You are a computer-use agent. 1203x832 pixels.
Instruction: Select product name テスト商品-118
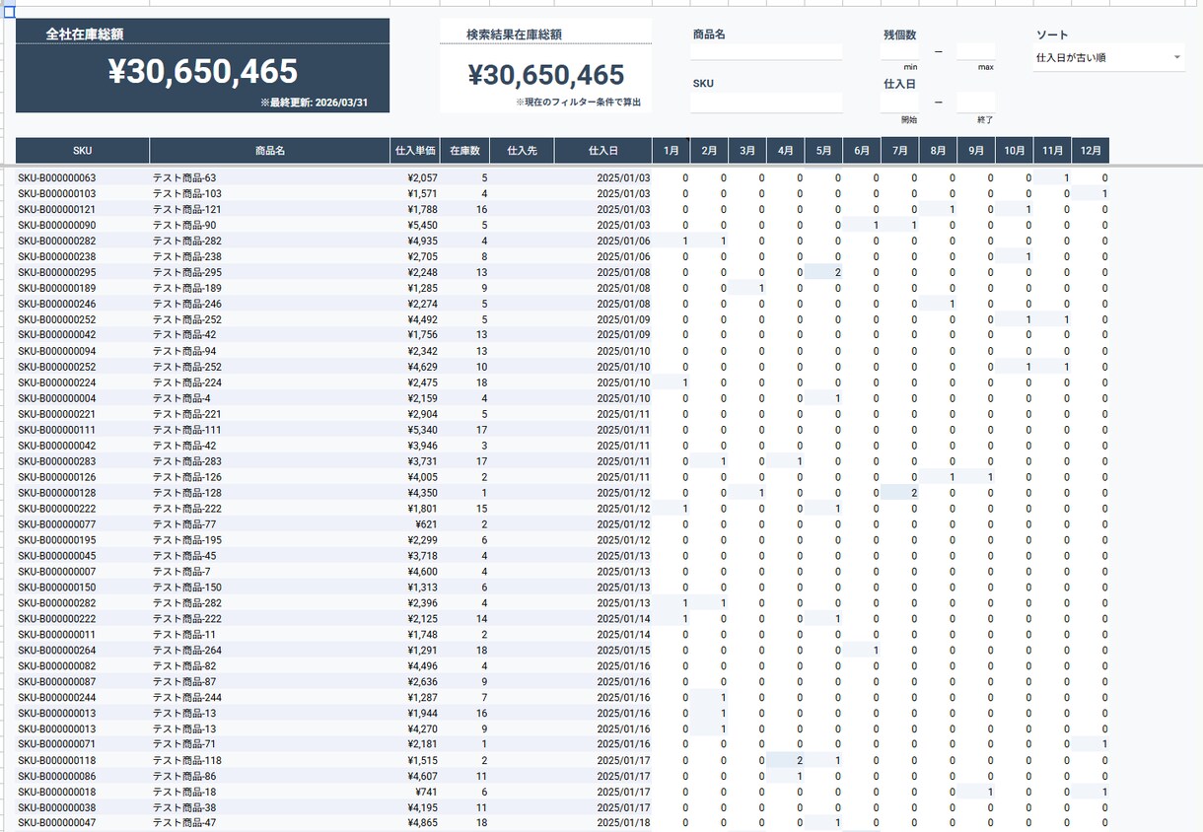coord(187,761)
